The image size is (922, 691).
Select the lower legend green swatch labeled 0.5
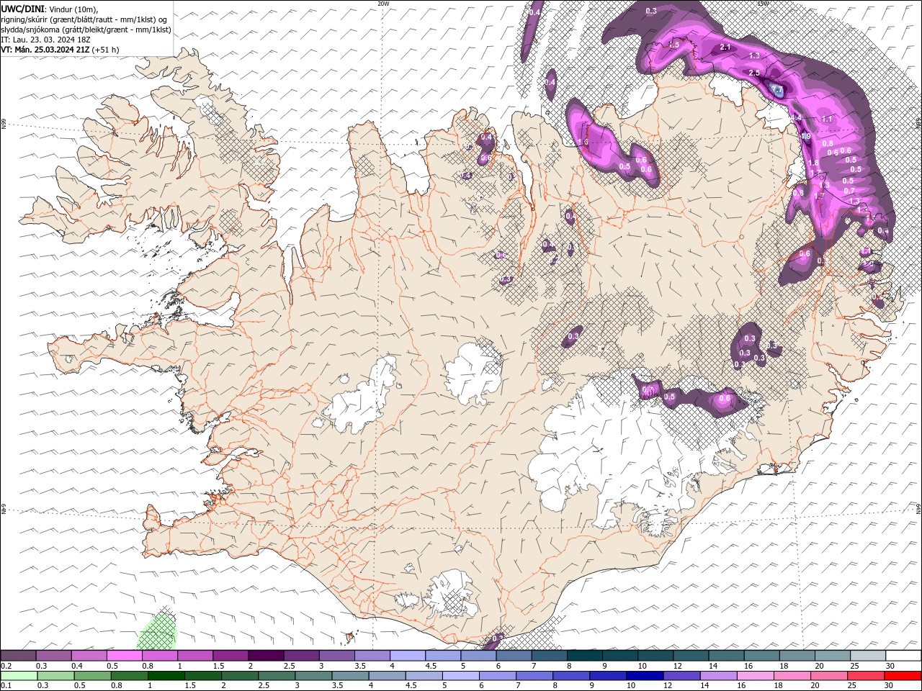click(93, 676)
